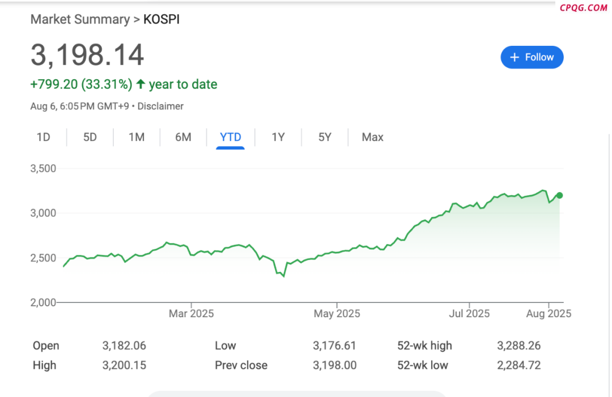Click the 3,198.14 index value

pyautogui.click(x=87, y=54)
